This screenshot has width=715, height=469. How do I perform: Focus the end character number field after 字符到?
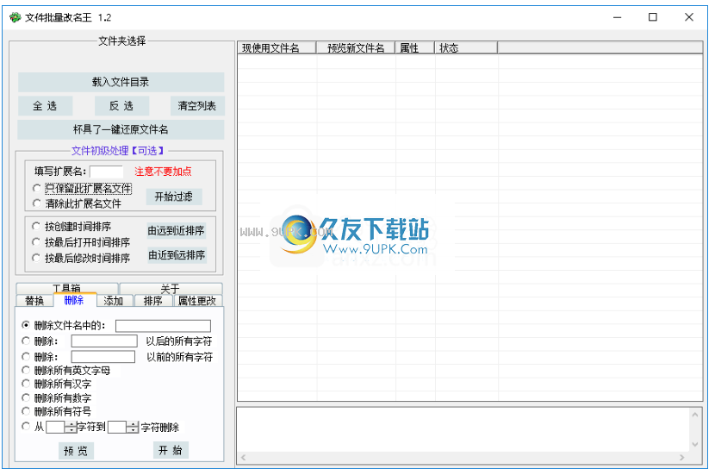117,427
